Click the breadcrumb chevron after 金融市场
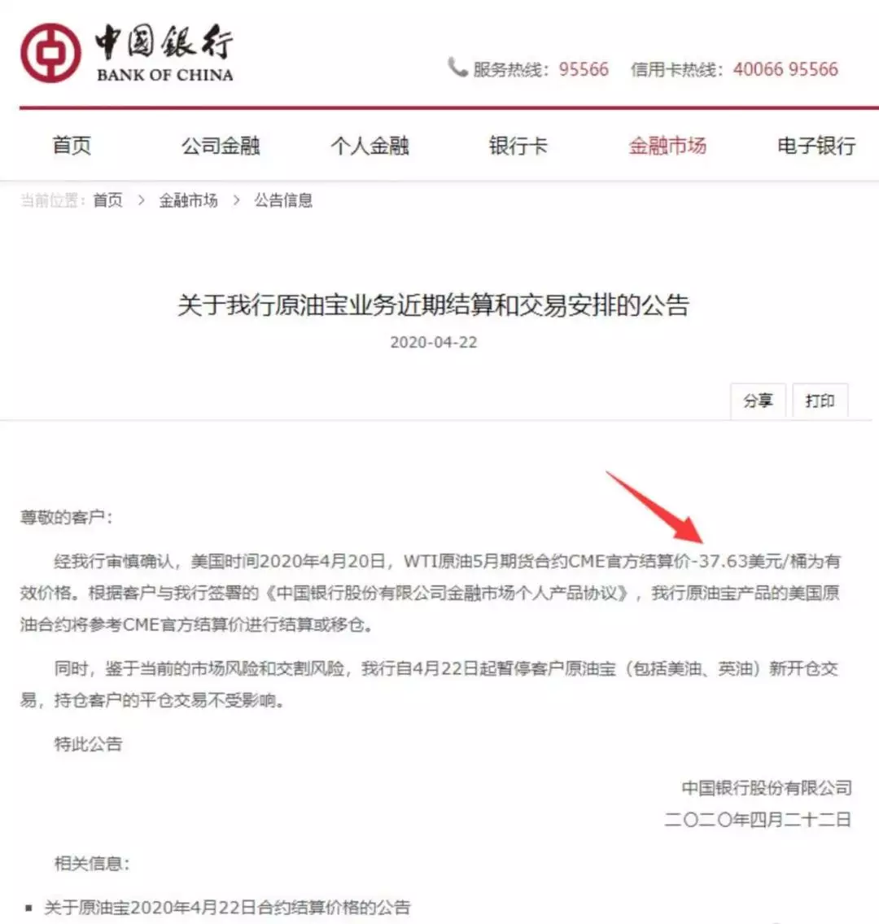879x924 pixels. 236,200
